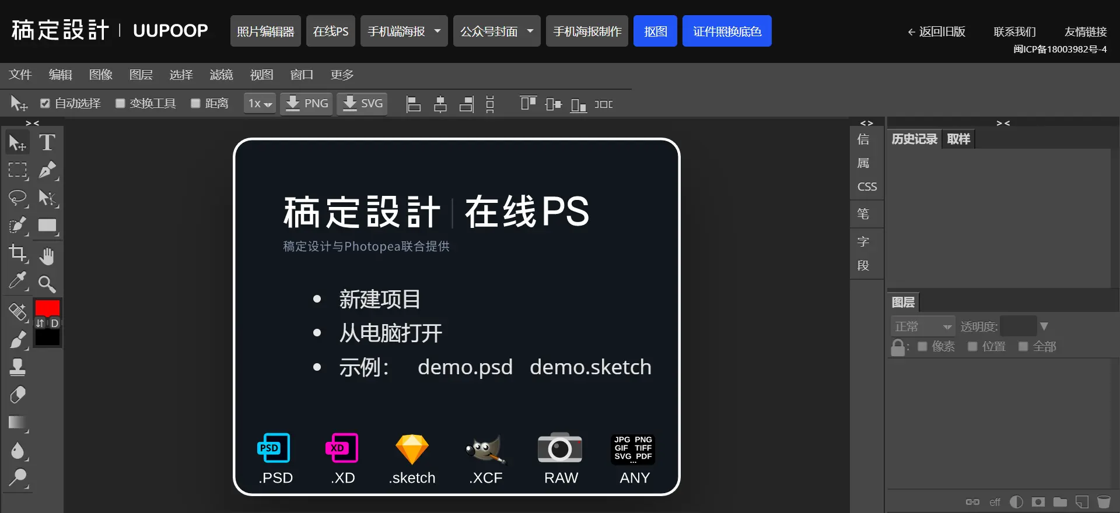Click the 透明度 opacity value field
The image size is (1120, 513).
(1019, 326)
